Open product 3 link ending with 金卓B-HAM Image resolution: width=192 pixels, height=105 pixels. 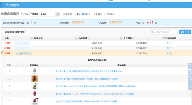click(x=96, y=86)
